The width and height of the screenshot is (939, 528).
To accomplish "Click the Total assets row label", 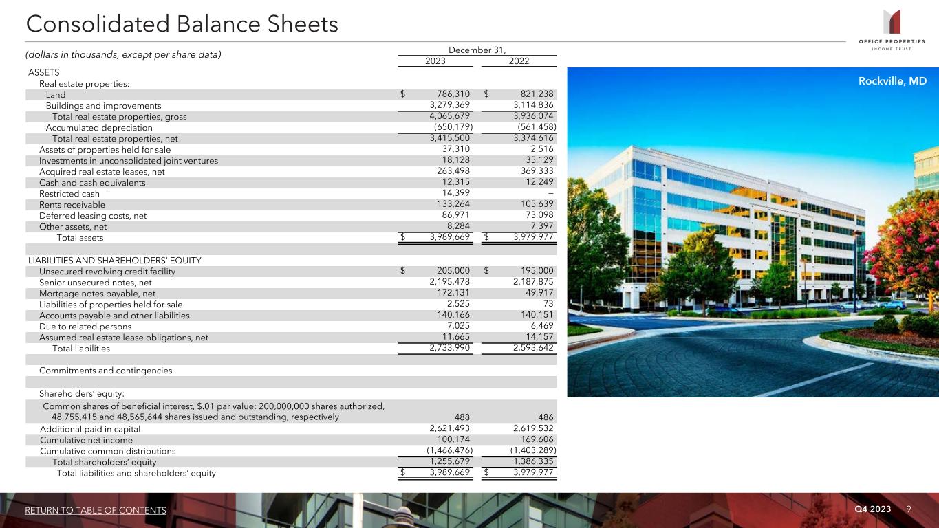I will [80, 238].
